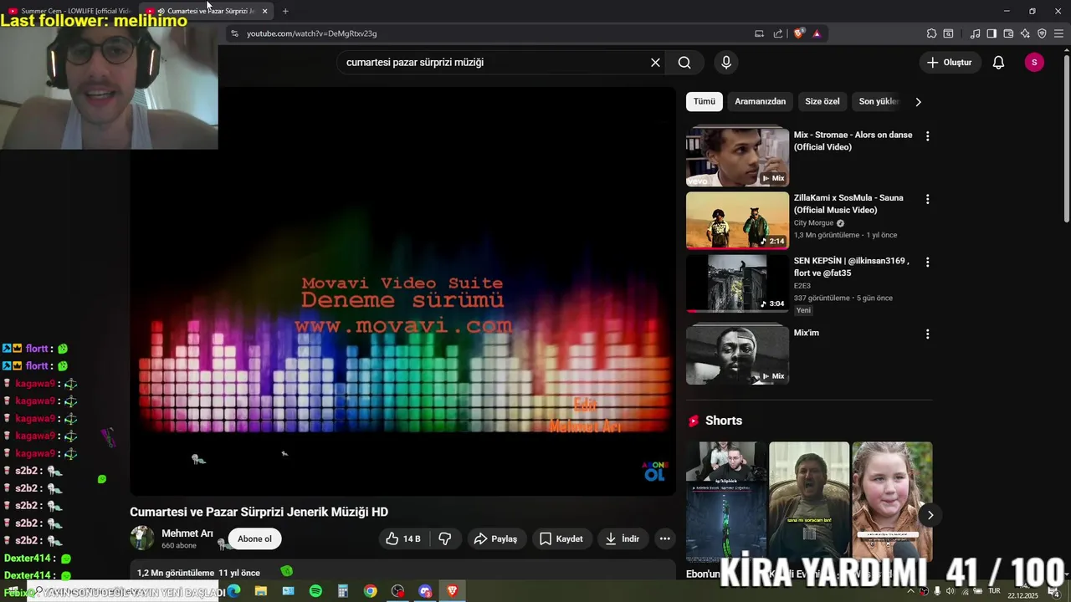Screen dimensions: 1071x602
Task: Dislike the video with thumbs-down icon
Action: tap(445, 539)
